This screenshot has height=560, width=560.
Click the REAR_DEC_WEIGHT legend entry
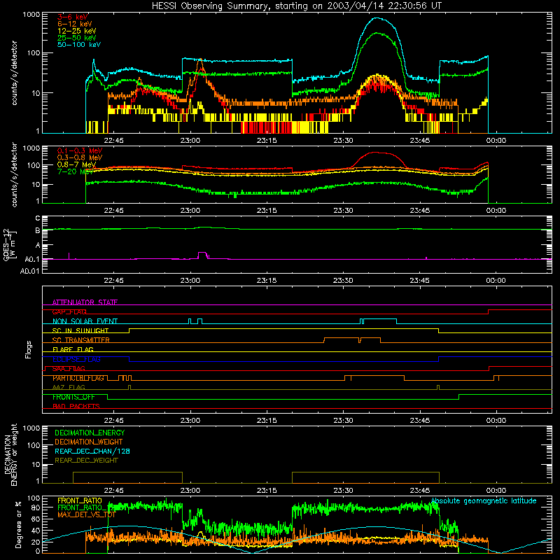86,461
